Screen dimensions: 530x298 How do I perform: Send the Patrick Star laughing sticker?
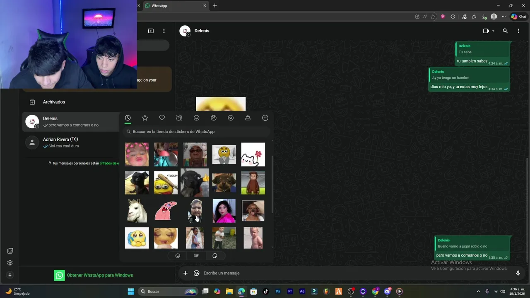[166, 211]
